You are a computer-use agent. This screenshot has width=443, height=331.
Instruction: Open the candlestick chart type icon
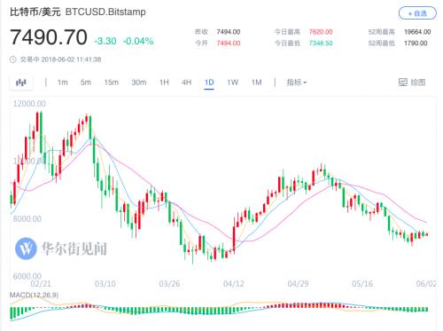21,83
